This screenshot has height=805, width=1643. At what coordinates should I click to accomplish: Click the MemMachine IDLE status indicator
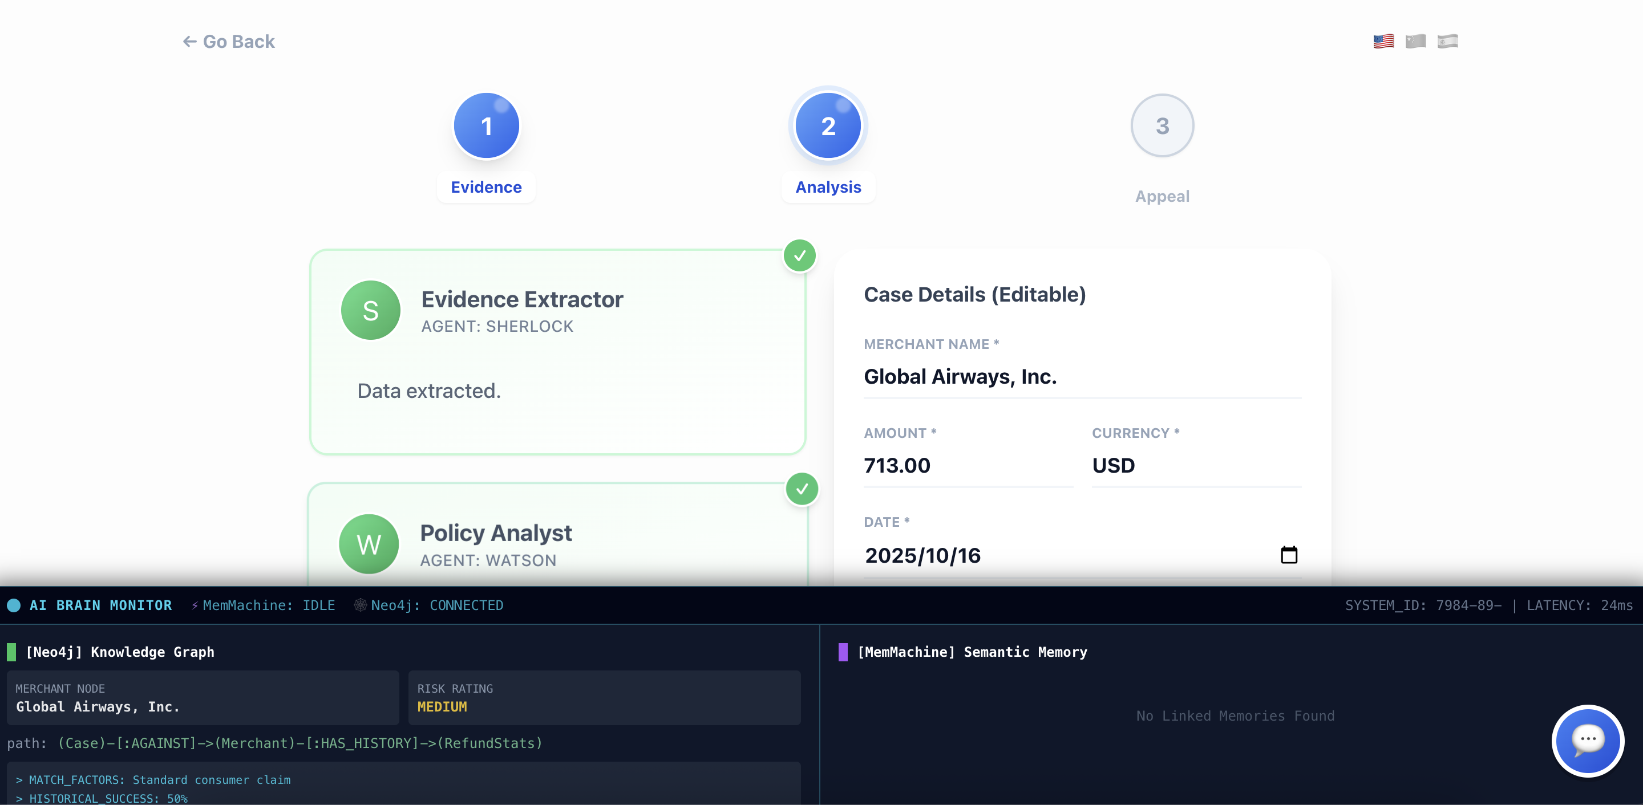(264, 605)
